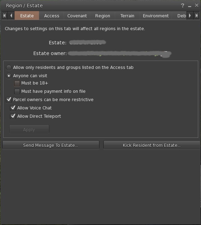Click Send Message To Estate button
This screenshot has width=201, height=225.
tap(51, 145)
